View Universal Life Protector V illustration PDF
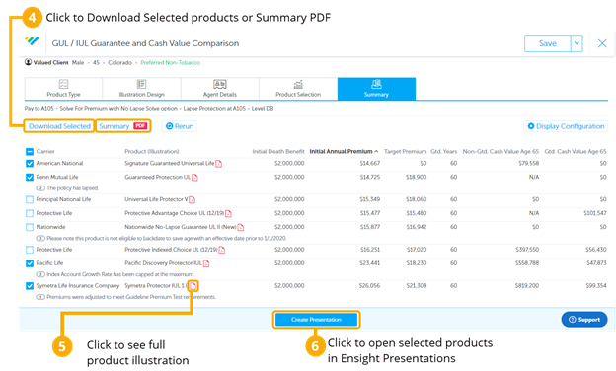 (192, 200)
